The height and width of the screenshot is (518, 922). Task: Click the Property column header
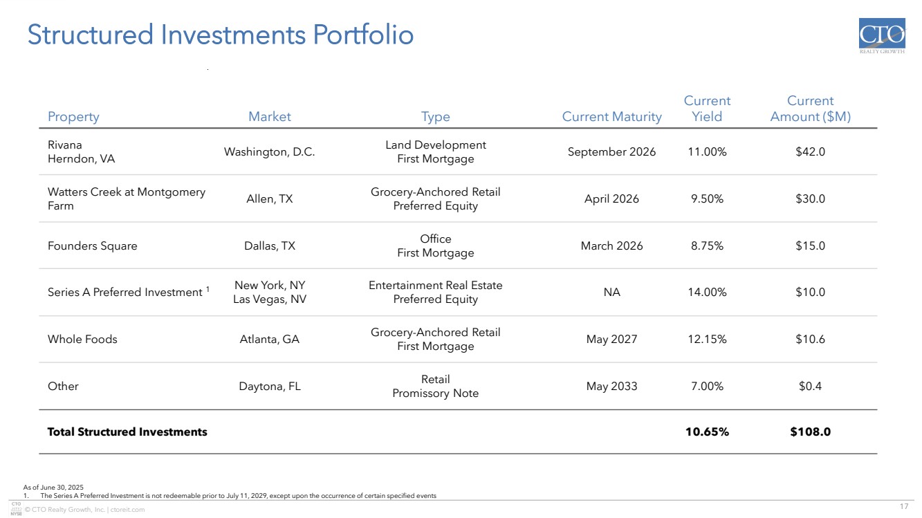click(73, 117)
